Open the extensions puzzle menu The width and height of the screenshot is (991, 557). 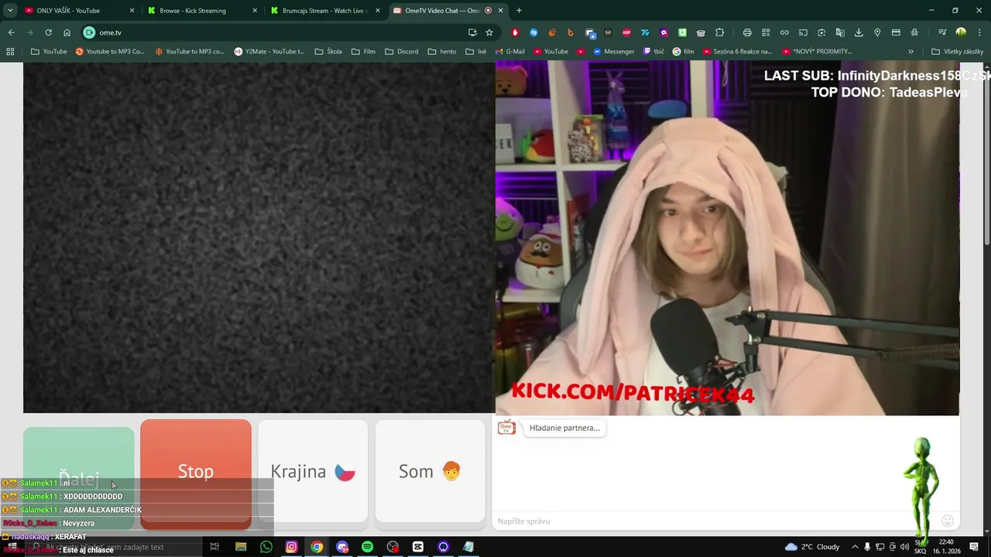click(719, 32)
